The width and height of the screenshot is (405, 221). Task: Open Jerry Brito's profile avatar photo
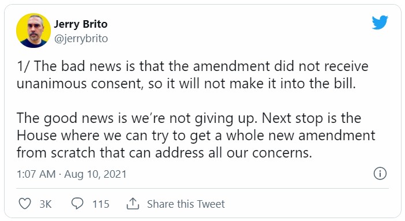34,31
